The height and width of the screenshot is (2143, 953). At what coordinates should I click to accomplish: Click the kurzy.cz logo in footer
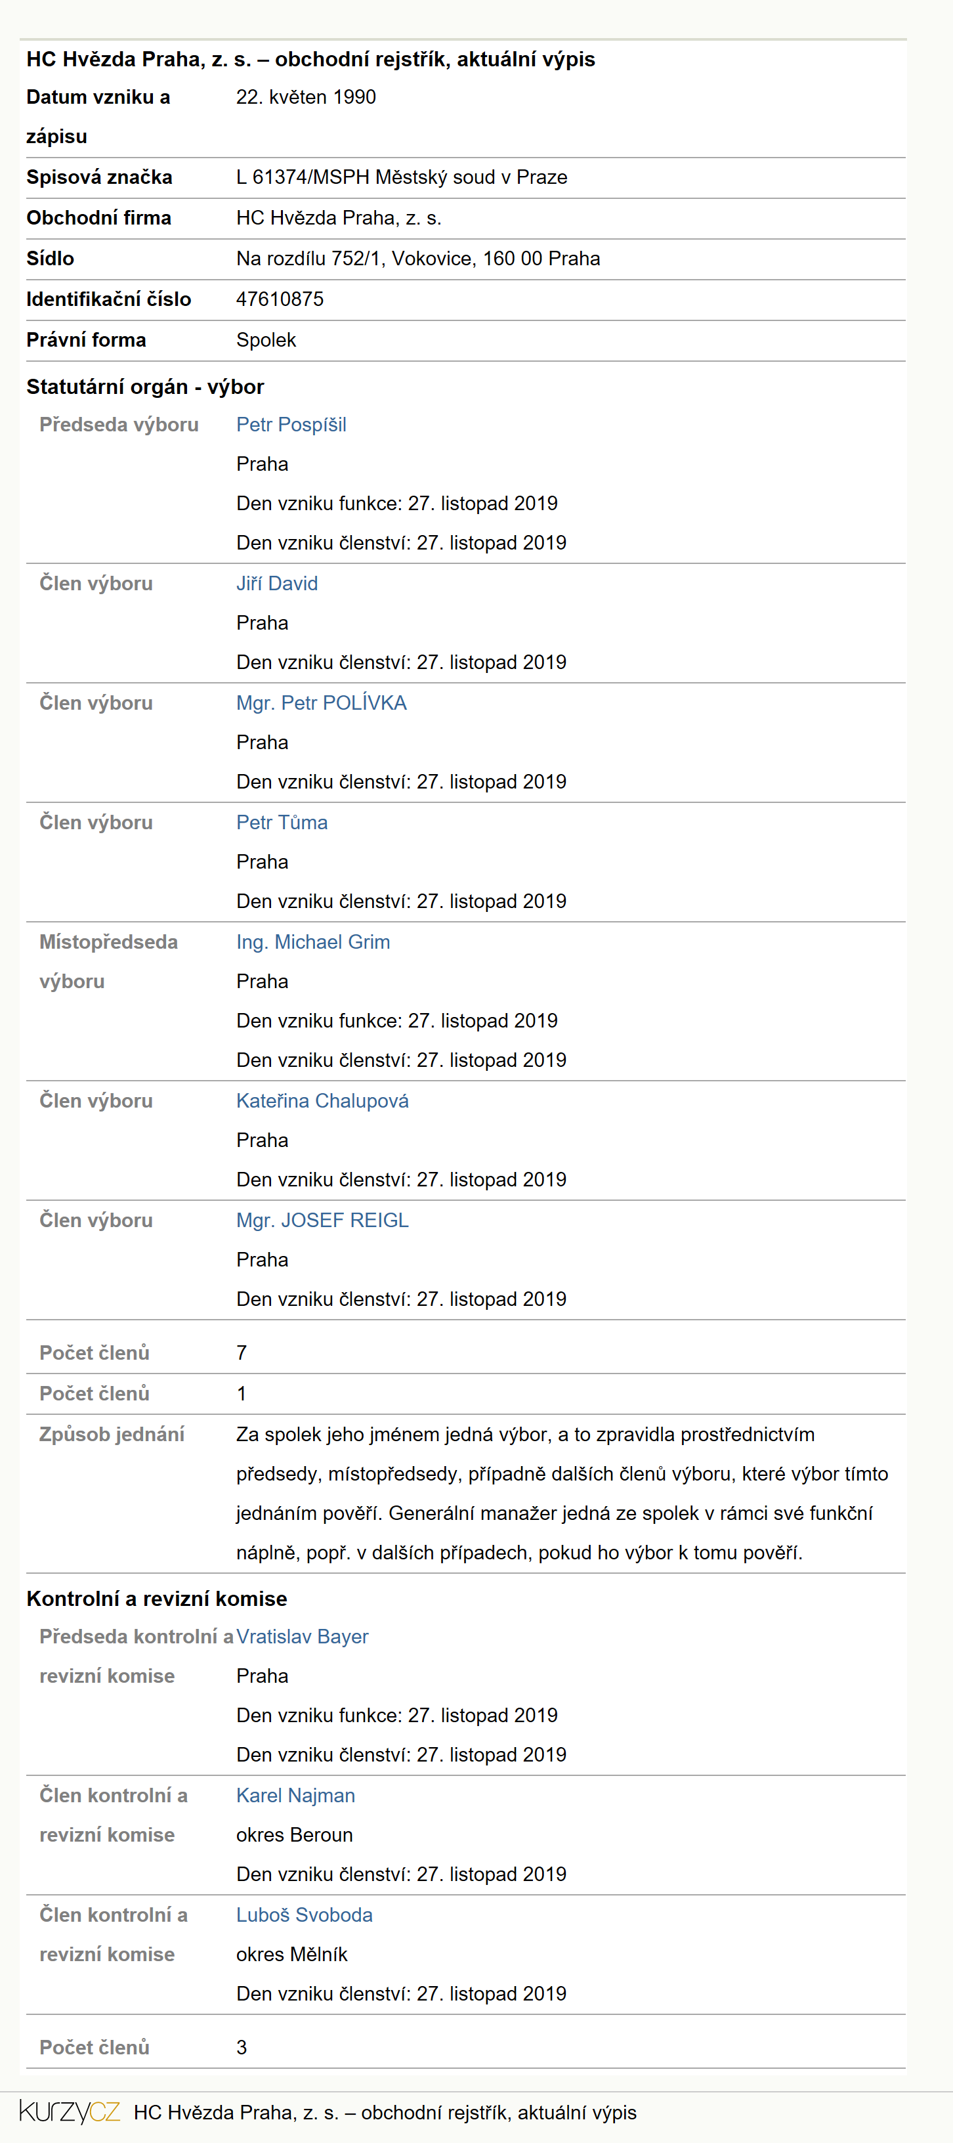pyautogui.click(x=69, y=2111)
